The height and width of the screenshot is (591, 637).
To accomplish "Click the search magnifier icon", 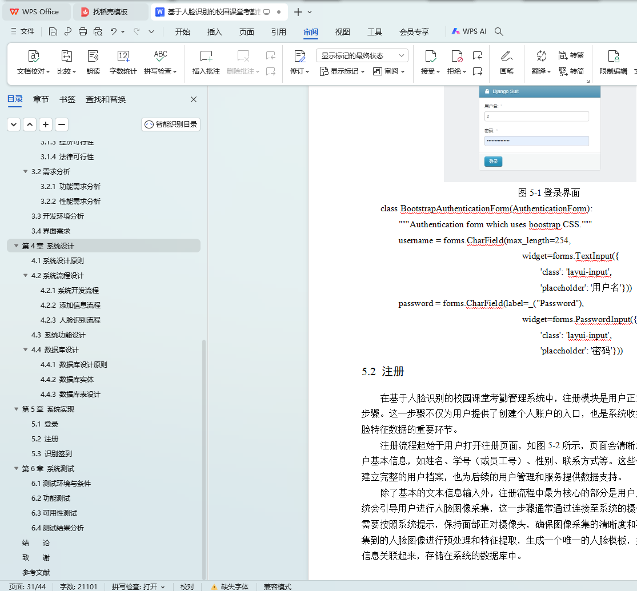I will (499, 31).
